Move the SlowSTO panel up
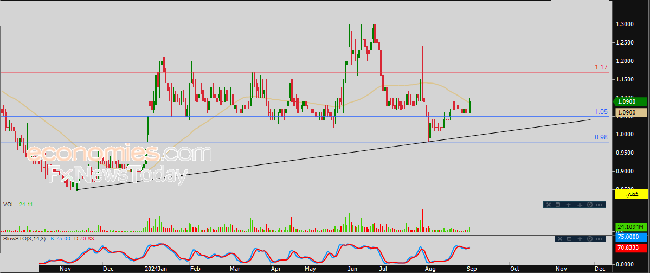This screenshot has width=650, height=273. point(580,239)
